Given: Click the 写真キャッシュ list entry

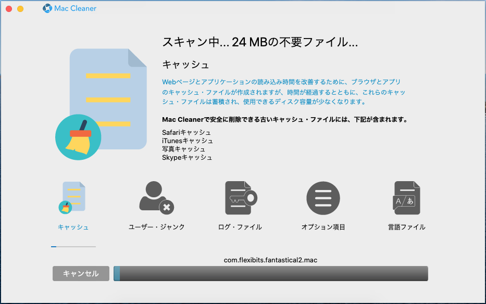Looking at the screenshot, I should tap(183, 149).
